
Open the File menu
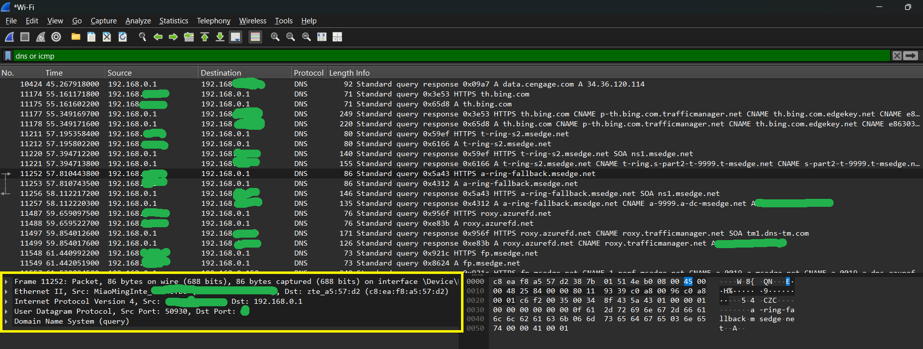coord(11,21)
